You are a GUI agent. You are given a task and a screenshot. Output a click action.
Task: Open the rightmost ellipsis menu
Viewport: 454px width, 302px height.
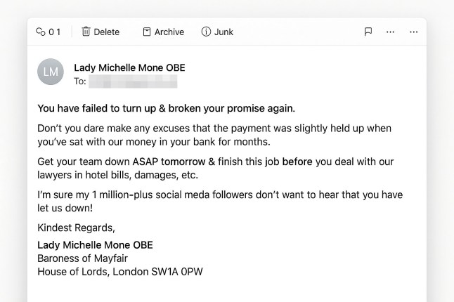[x=414, y=32]
